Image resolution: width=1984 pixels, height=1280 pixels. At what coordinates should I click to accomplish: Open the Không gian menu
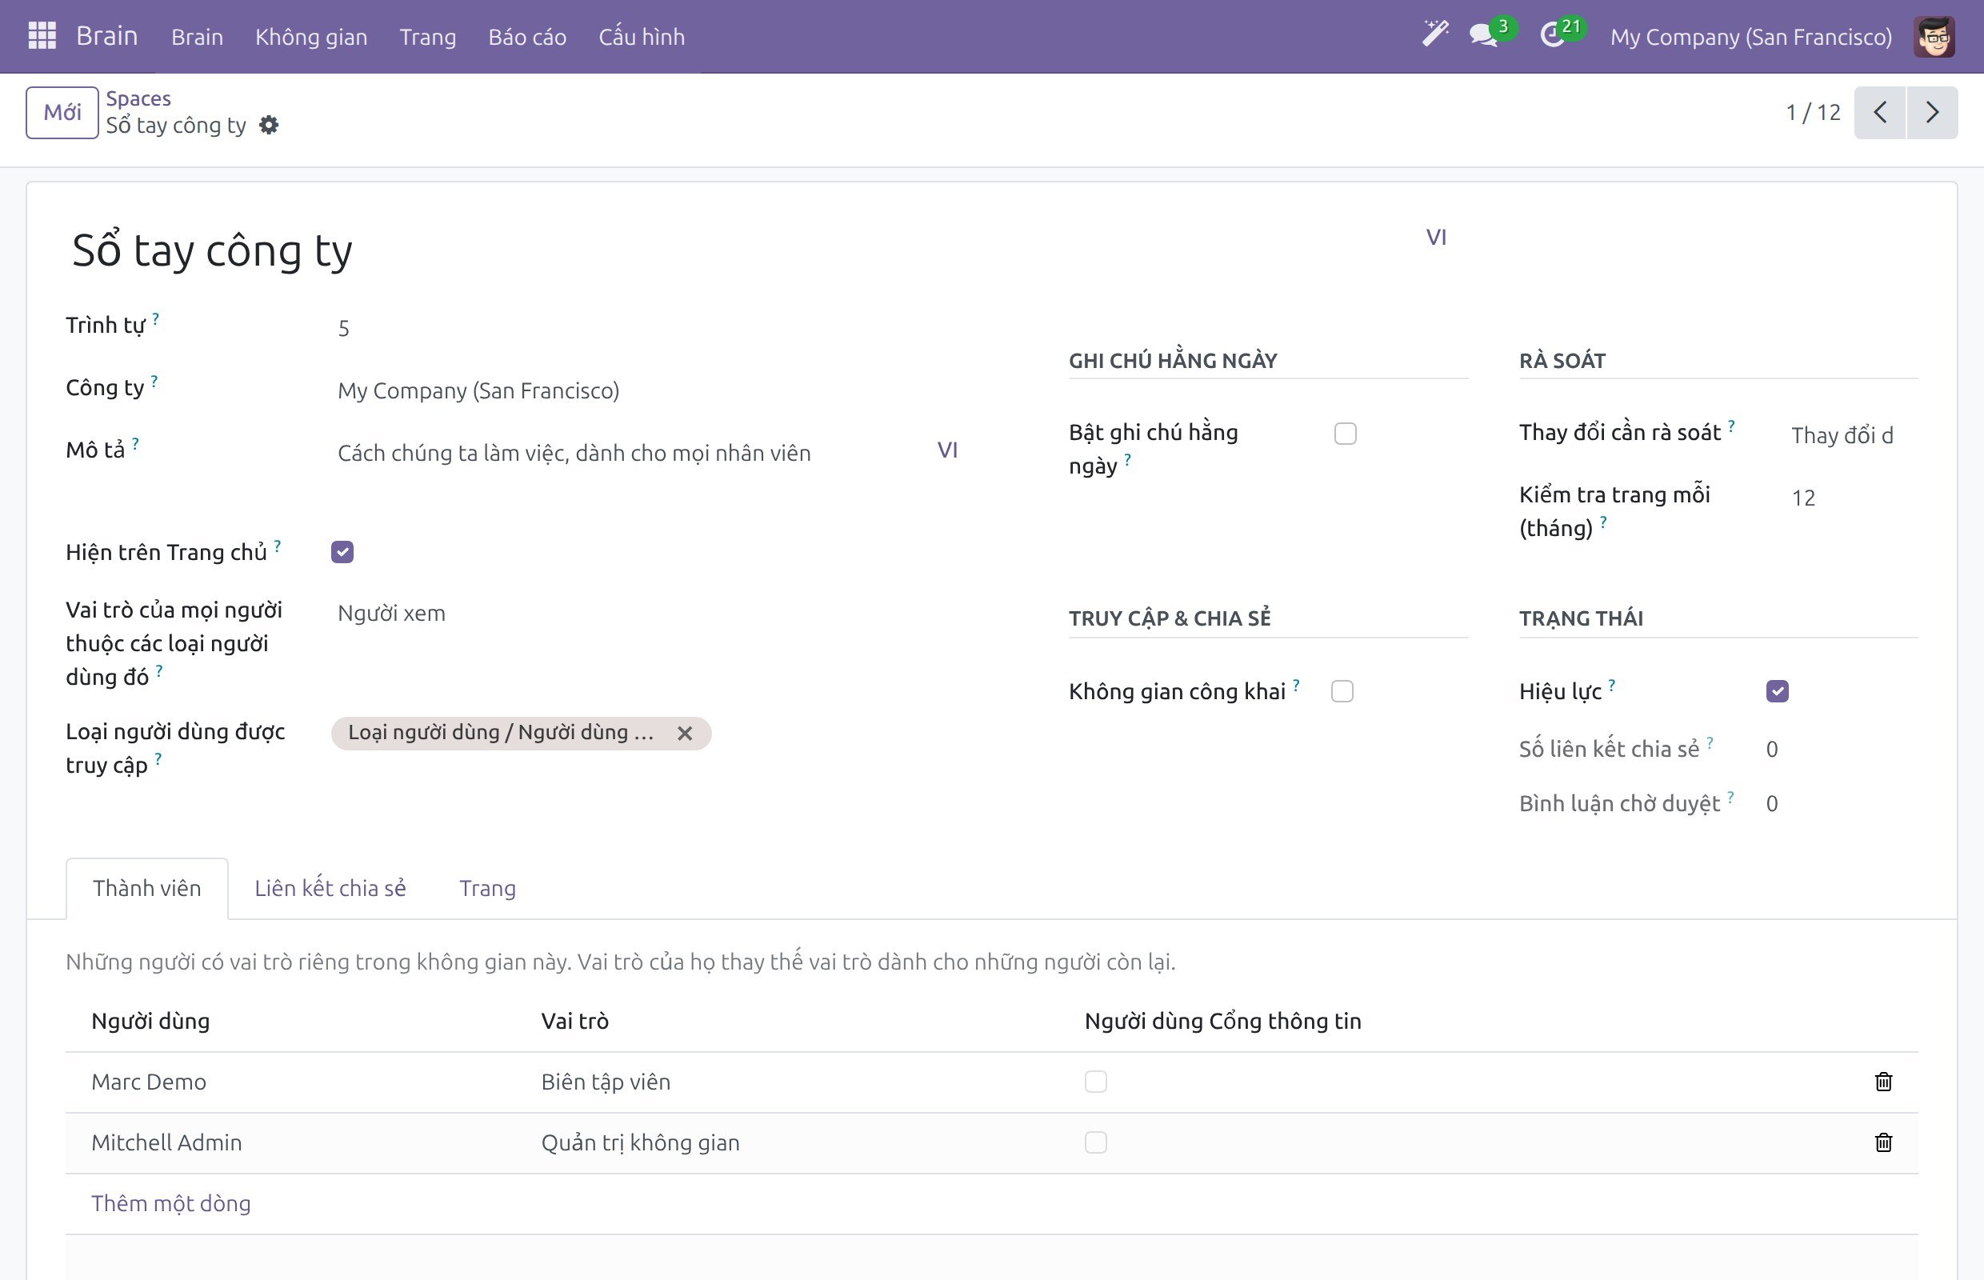tap(311, 37)
